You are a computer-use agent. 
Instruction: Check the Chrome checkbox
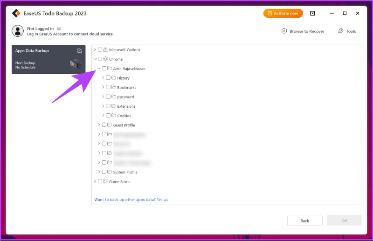coord(100,59)
